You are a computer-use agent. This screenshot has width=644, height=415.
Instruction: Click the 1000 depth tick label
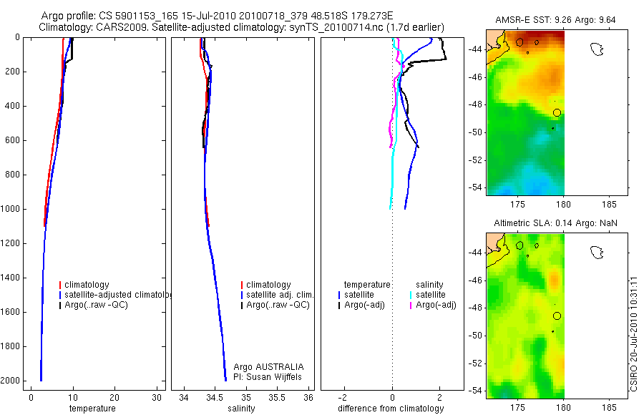coord(11,209)
